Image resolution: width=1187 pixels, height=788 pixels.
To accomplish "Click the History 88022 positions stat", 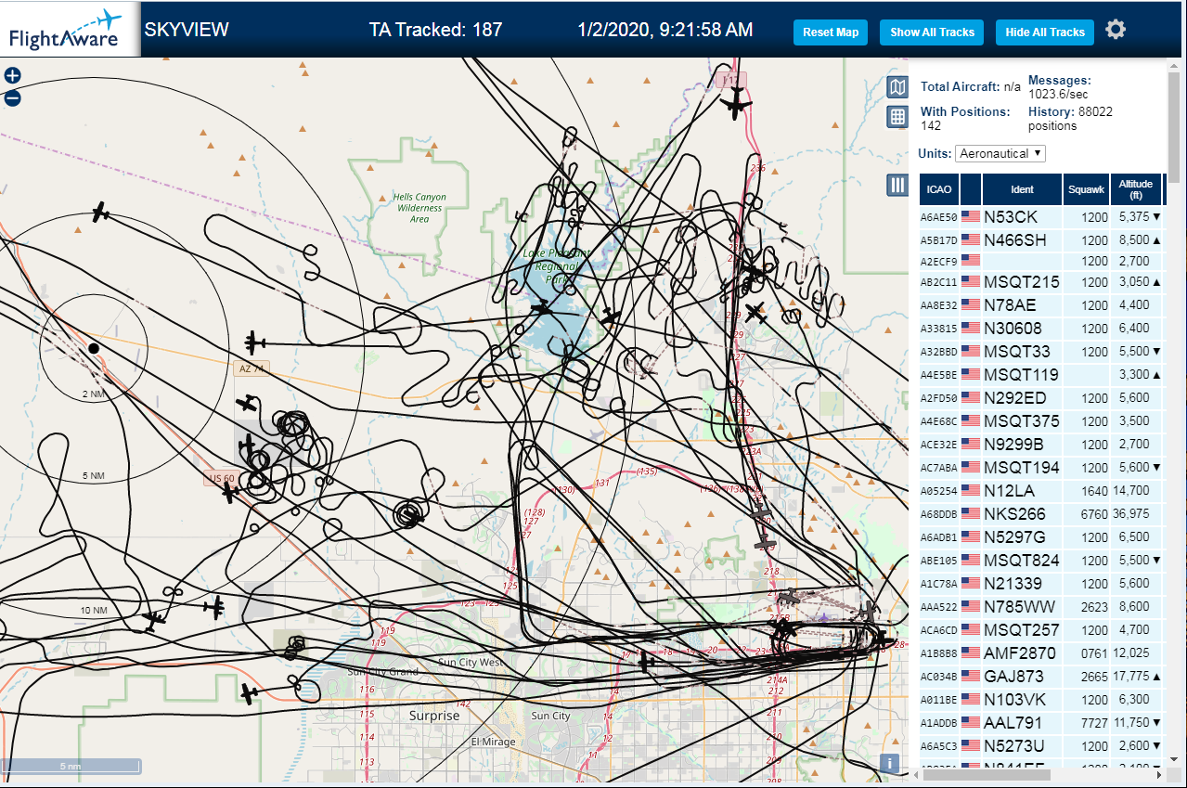I will click(1070, 118).
